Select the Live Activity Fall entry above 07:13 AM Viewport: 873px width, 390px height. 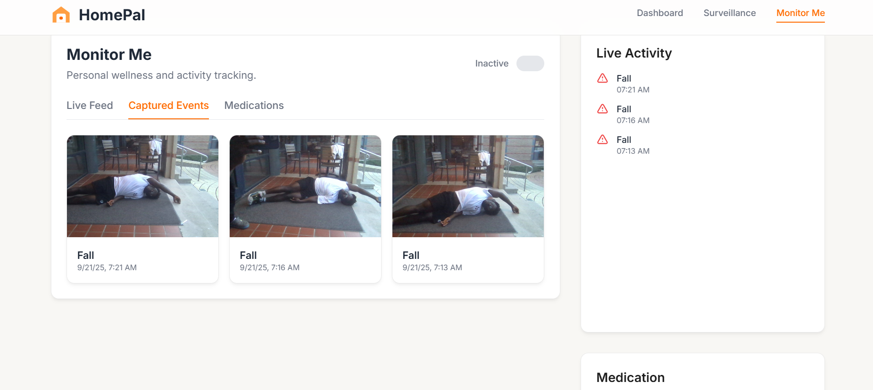coord(624,140)
